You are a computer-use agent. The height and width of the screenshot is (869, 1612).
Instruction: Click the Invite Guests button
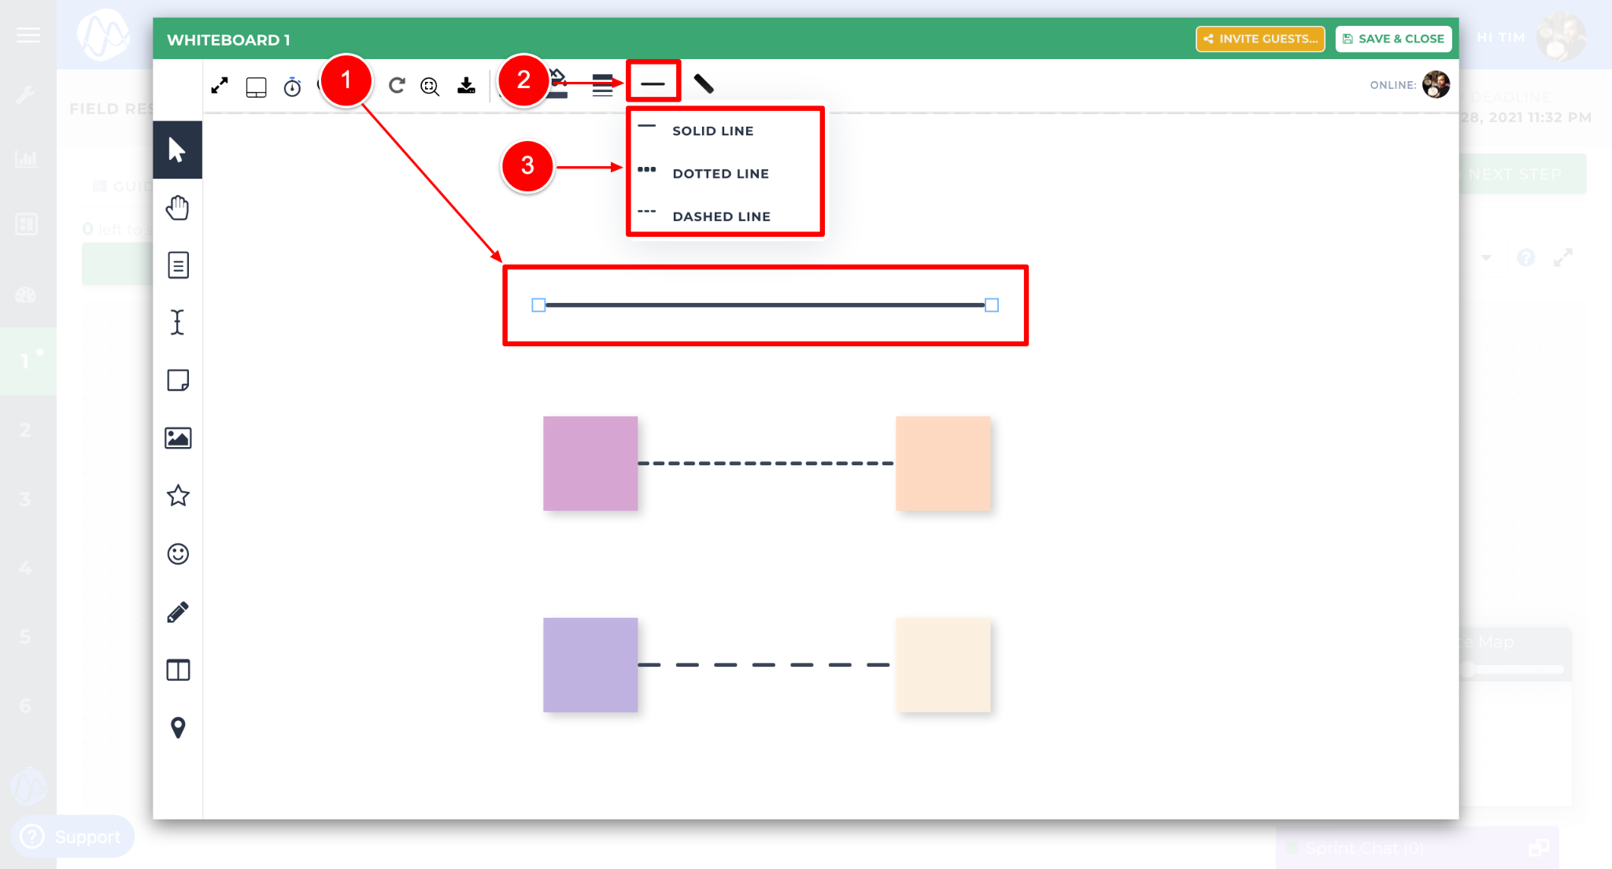pyautogui.click(x=1260, y=39)
